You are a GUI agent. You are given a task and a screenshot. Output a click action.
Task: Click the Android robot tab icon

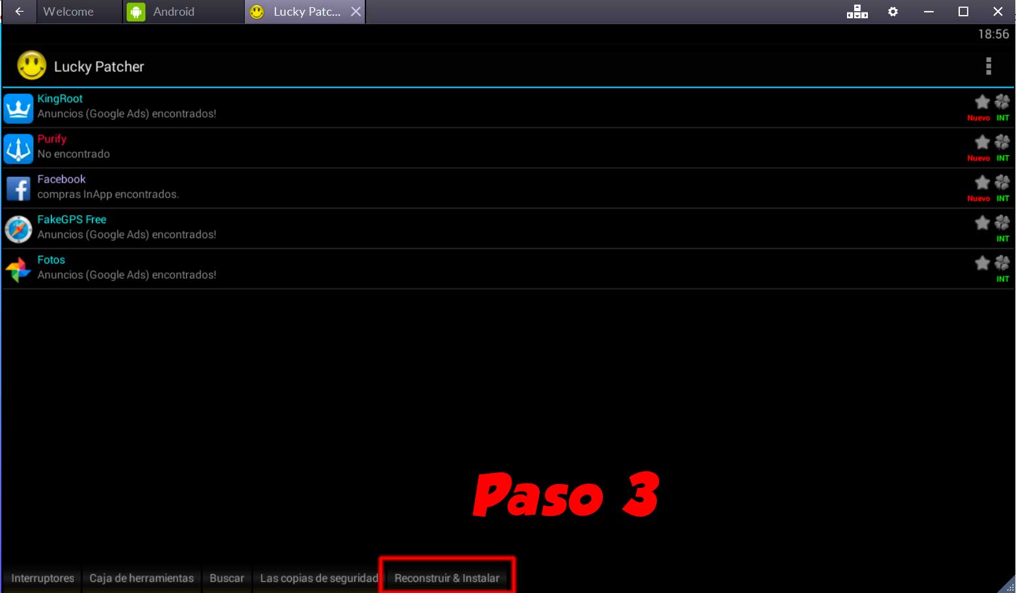click(136, 12)
